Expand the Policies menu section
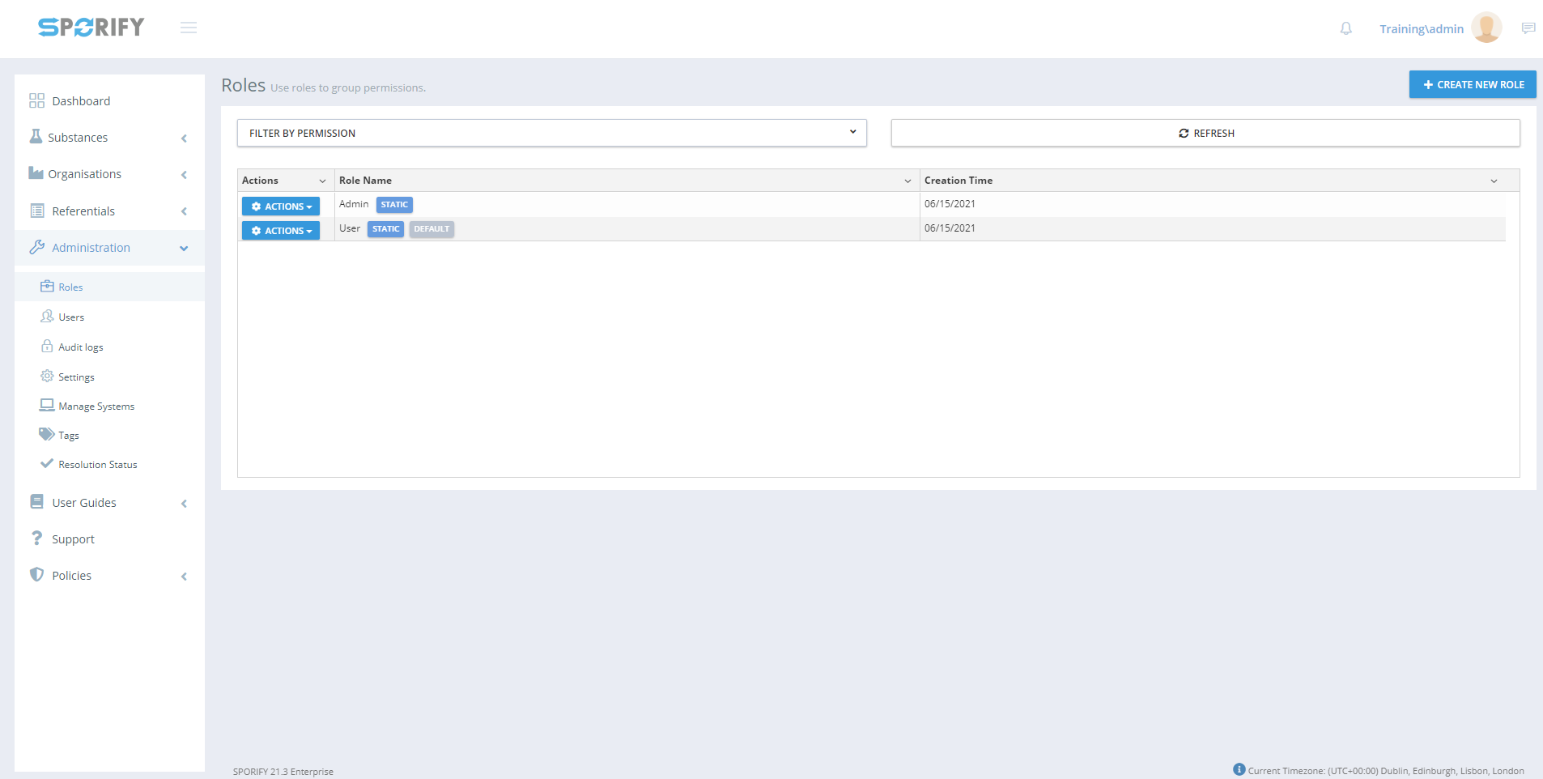 [109, 576]
